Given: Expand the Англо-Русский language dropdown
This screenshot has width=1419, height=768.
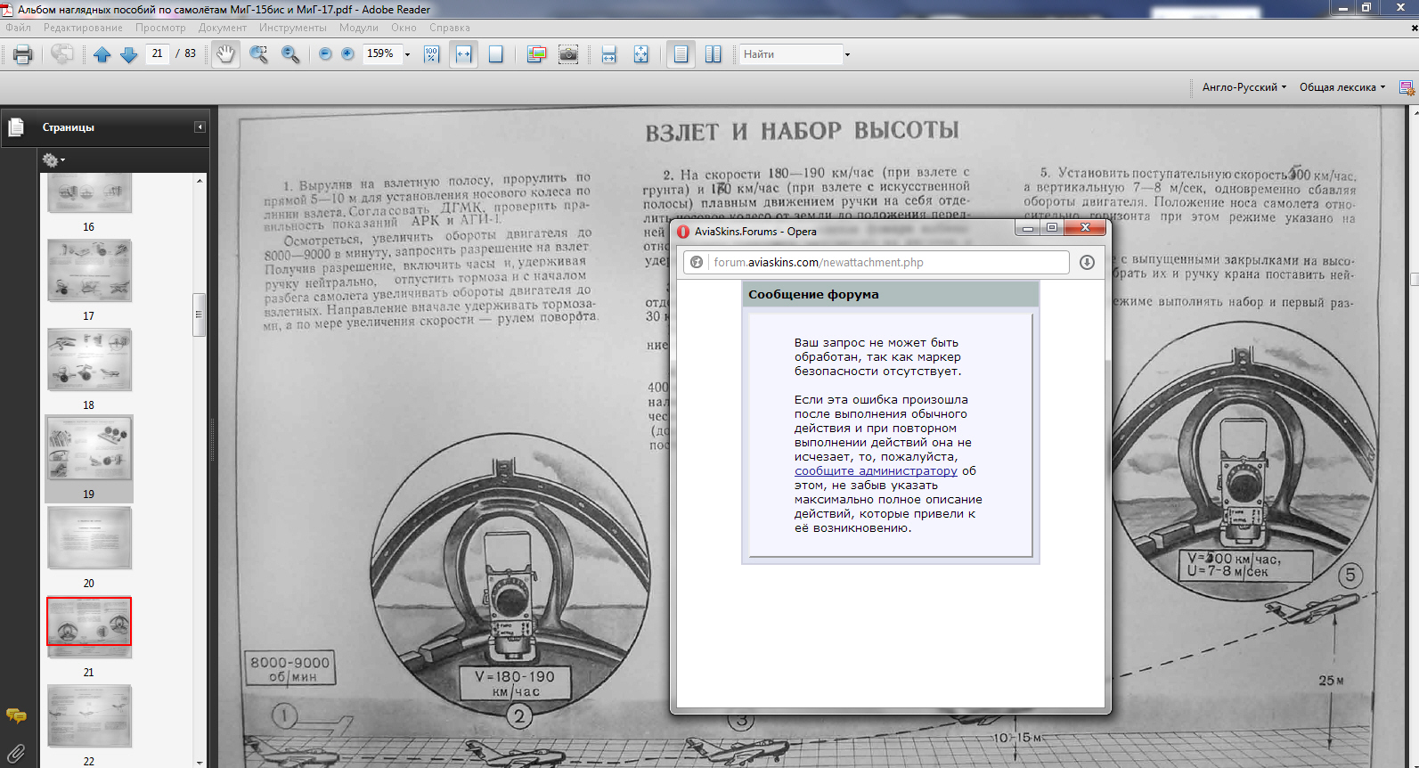Looking at the screenshot, I should point(1244,87).
